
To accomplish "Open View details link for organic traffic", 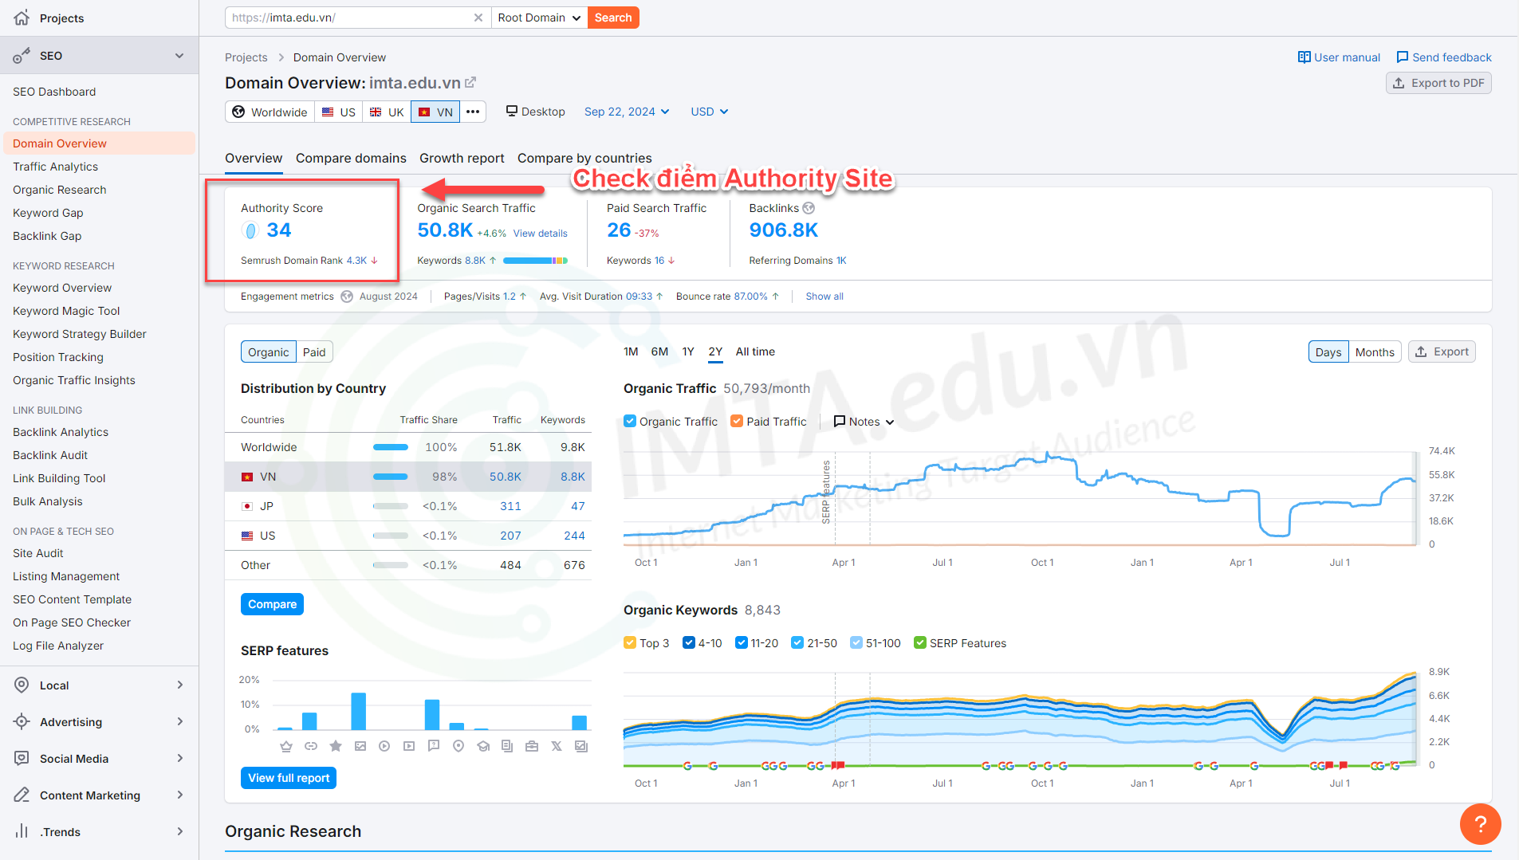I will (541, 234).
